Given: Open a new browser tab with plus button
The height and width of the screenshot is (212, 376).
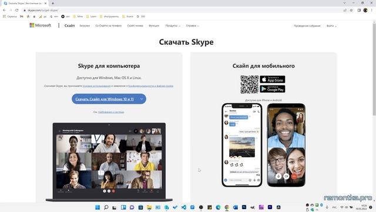Looking at the screenshot, I should 53,4.
